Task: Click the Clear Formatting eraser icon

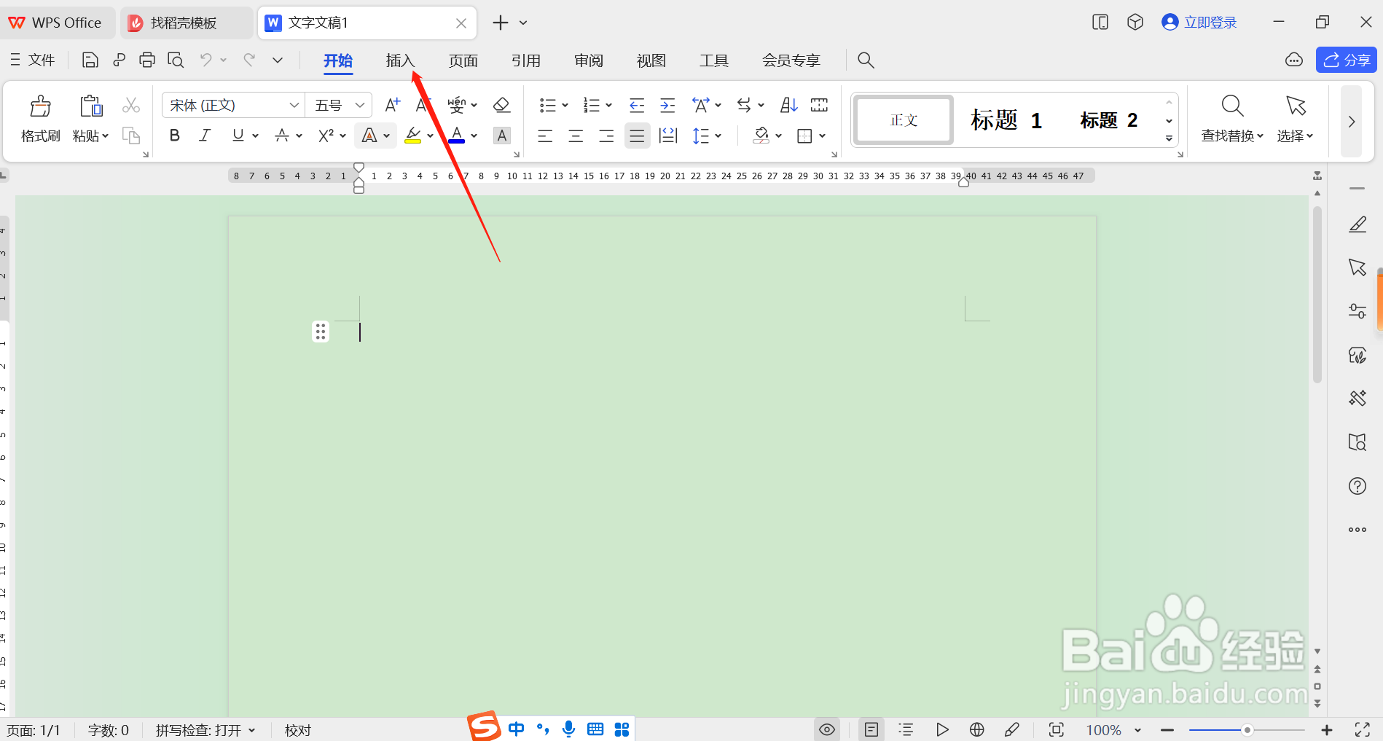Action: pos(501,106)
